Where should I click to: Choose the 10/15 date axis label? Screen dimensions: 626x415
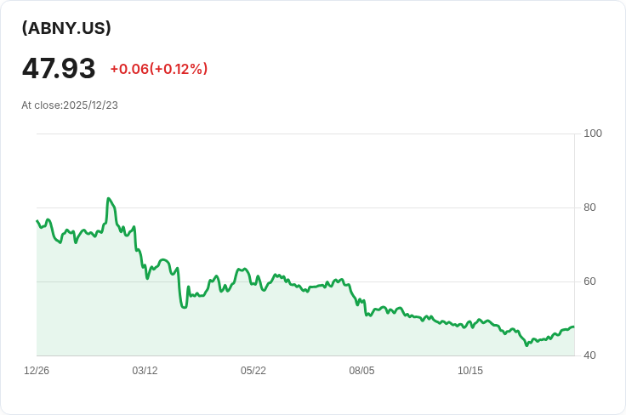point(469,370)
